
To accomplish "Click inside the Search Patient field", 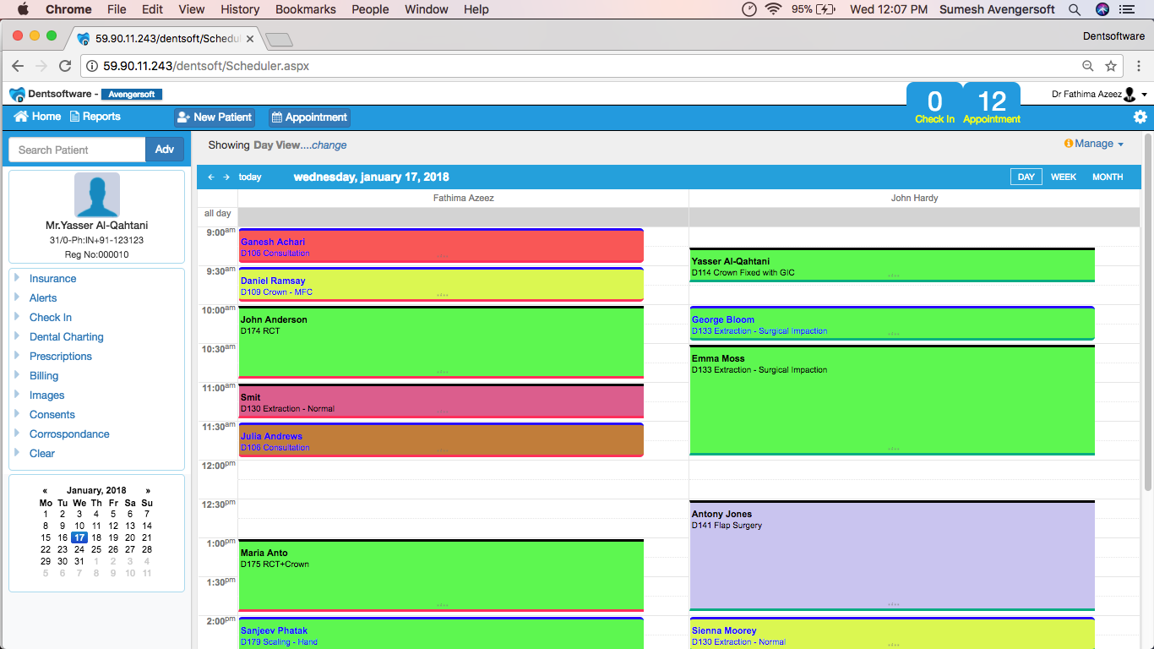I will coord(76,149).
